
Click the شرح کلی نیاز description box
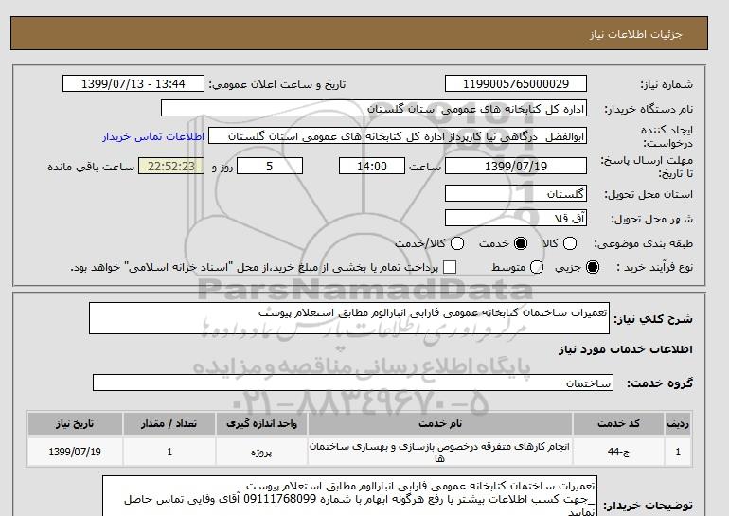pyautogui.click(x=349, y=318)
